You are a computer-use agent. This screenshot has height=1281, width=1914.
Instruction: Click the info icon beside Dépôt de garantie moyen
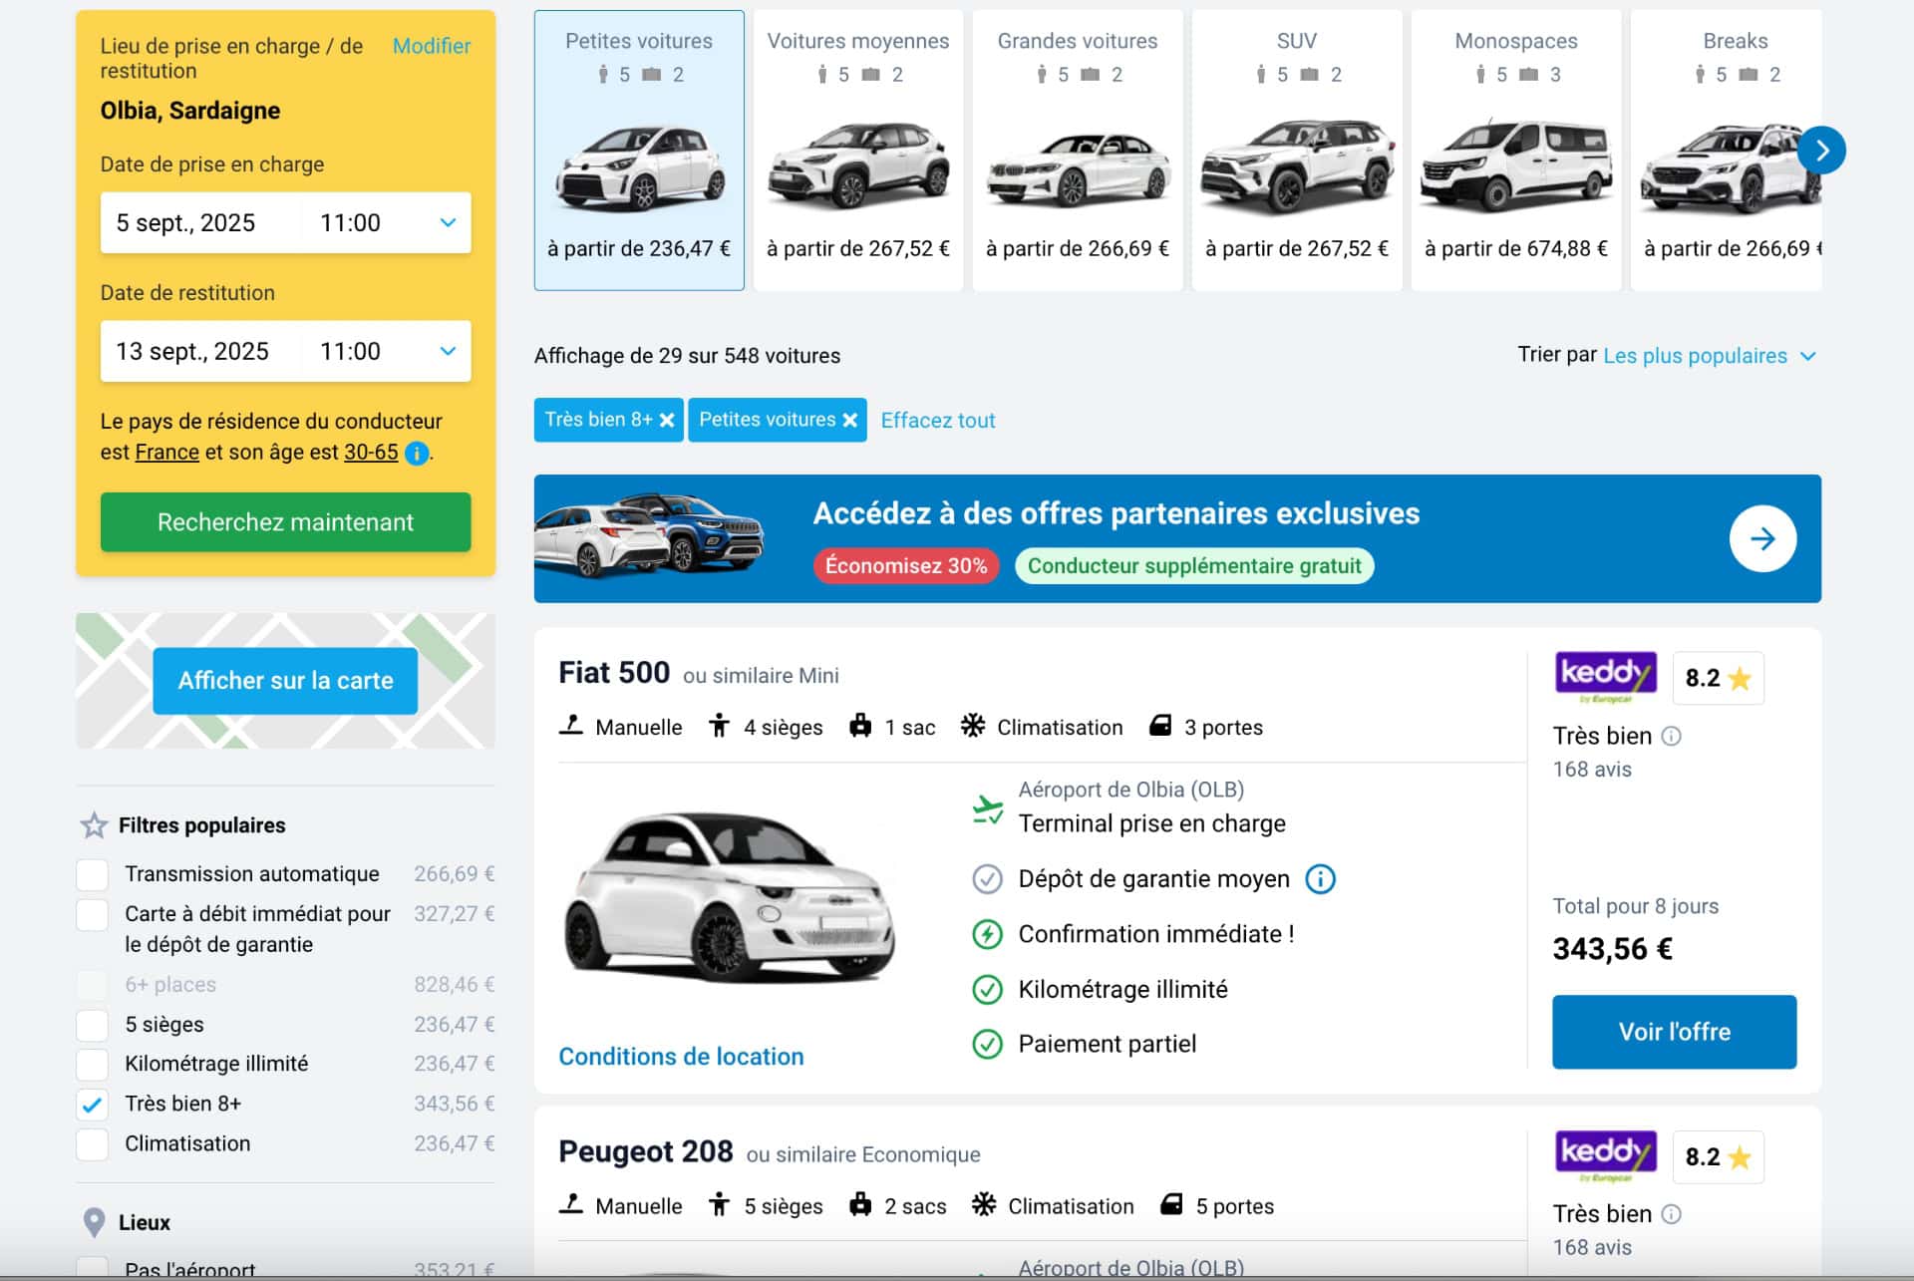1321,879
